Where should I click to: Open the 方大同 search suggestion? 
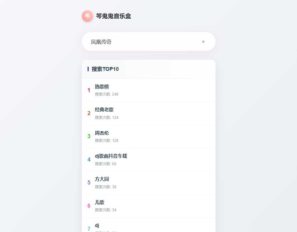(x=102, y=179)
